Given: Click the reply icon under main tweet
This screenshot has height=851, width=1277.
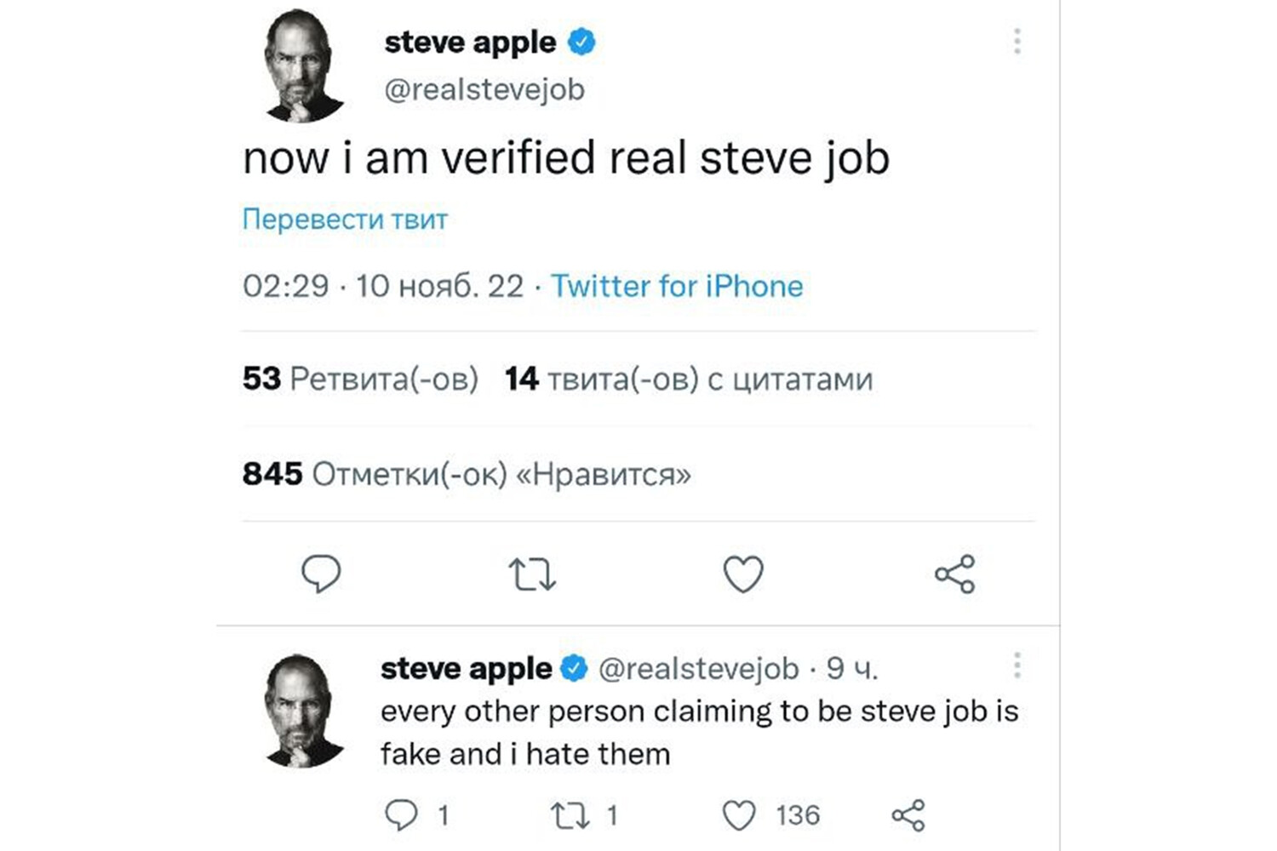Looking at the screenshot, I should pos(321,574).
